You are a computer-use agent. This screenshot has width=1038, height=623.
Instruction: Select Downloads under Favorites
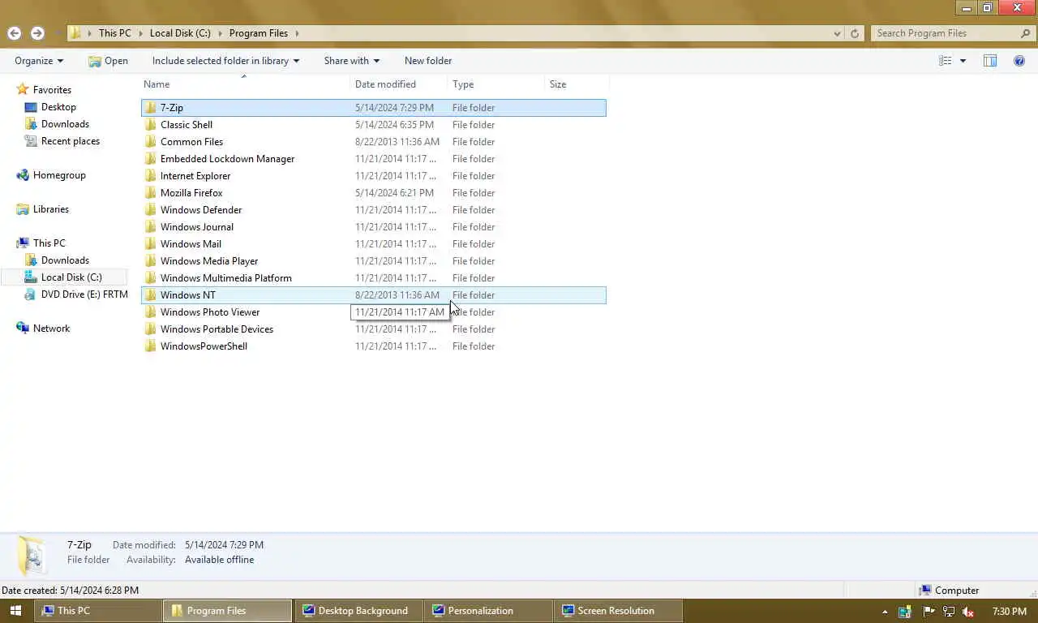[x=65, y=124]
